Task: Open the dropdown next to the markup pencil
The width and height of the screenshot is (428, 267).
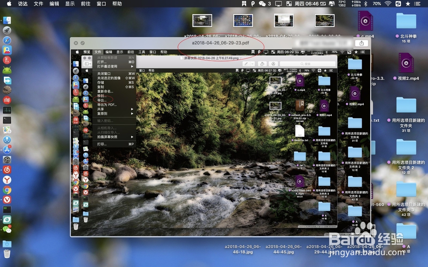Action: (x=252, y=64)
